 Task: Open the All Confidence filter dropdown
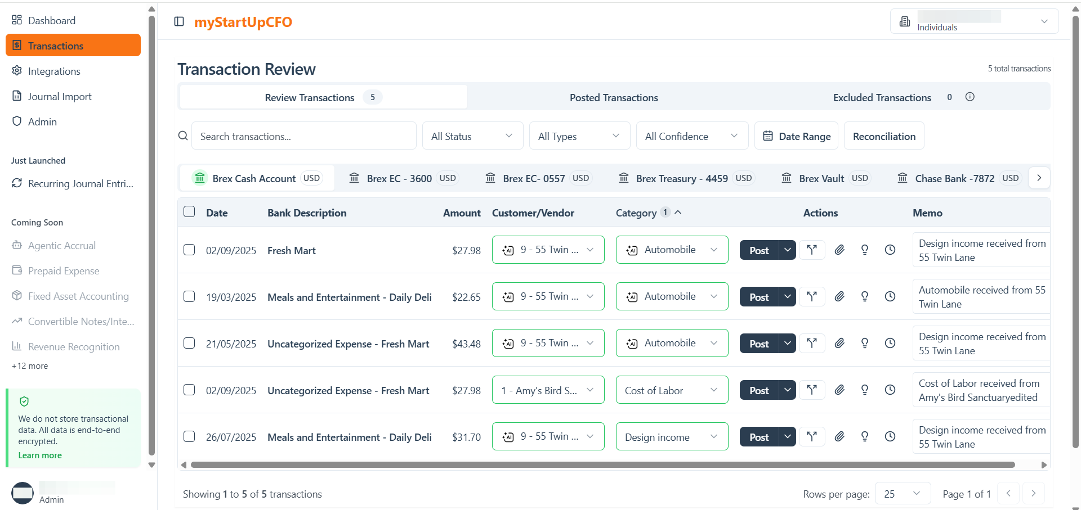692,136
